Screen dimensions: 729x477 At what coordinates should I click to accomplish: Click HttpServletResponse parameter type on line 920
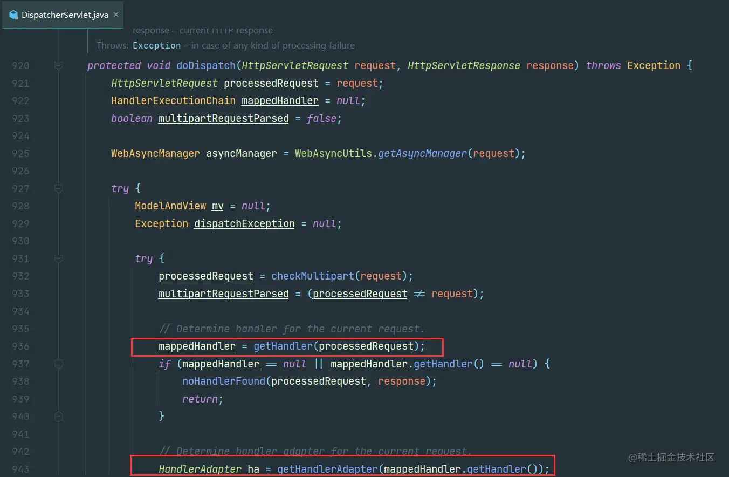click(x=464, y=66)
